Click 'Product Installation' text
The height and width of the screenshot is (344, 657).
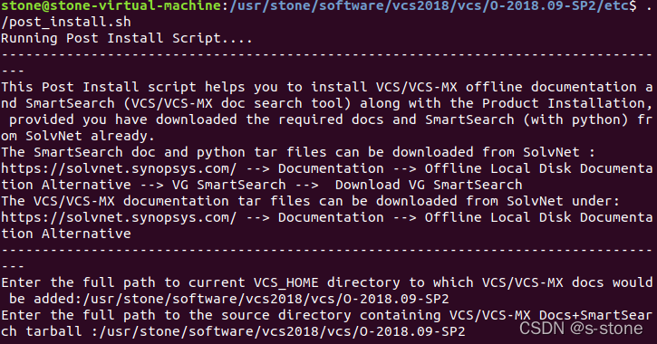point(564,103)
